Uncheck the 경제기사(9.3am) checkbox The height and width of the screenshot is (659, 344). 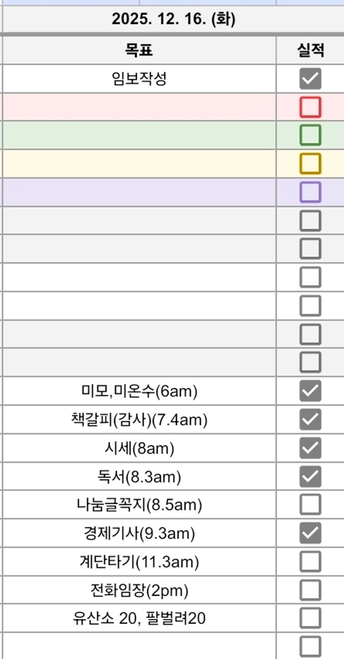coord(310,533)
